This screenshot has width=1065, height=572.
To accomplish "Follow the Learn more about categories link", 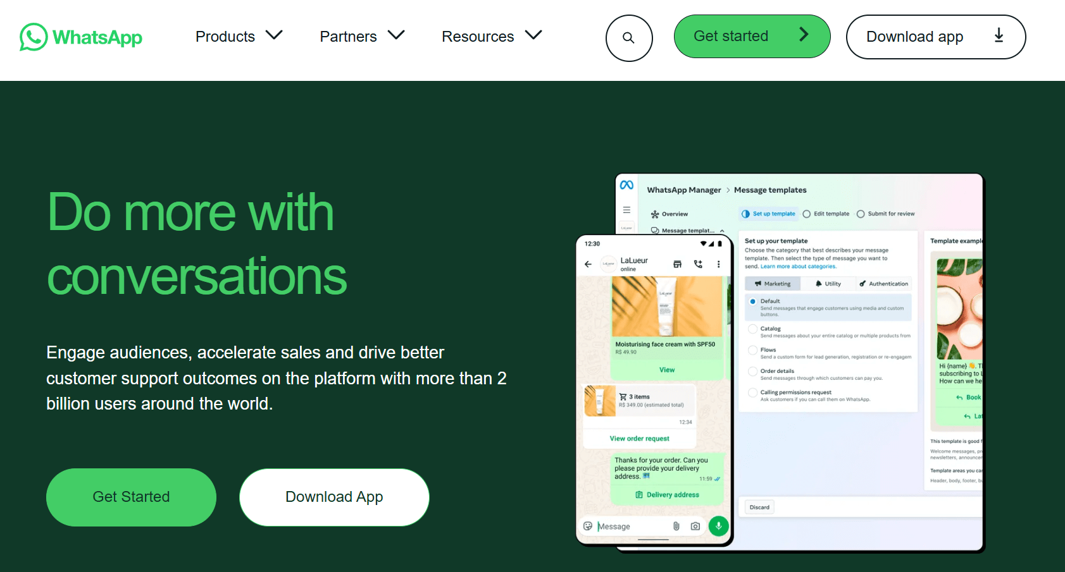I will 799,266.
